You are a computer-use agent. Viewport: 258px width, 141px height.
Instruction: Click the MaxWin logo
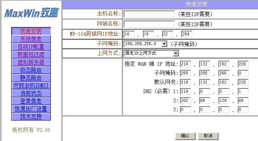point(31,13)
